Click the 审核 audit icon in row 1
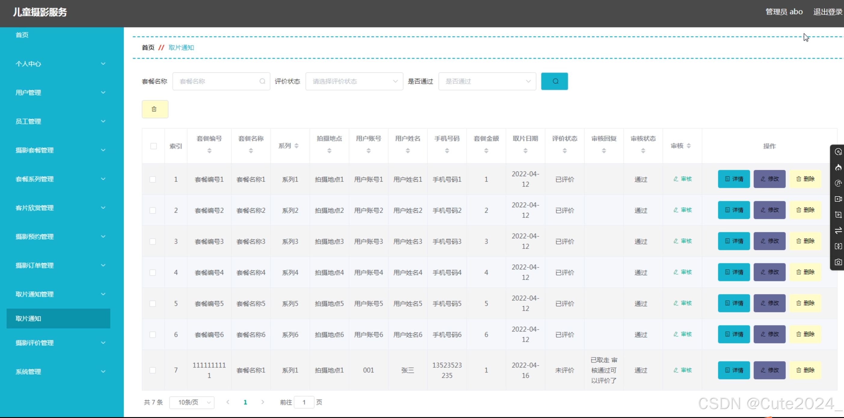This screenshot has height=418, width=844. tap(683, 179)
